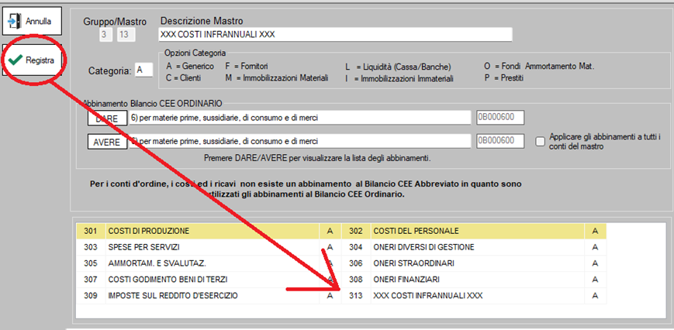Click the Annulla exit icon button
This screenshot has height=330, width=674.
(33, 21)
